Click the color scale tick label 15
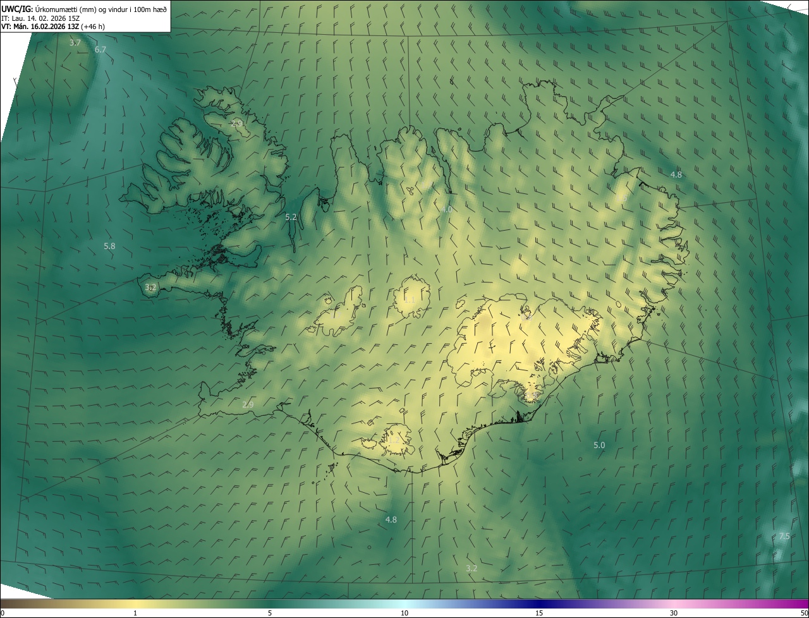Image resolution: width=809 pixels, height=618 pixels. (539, 614)
